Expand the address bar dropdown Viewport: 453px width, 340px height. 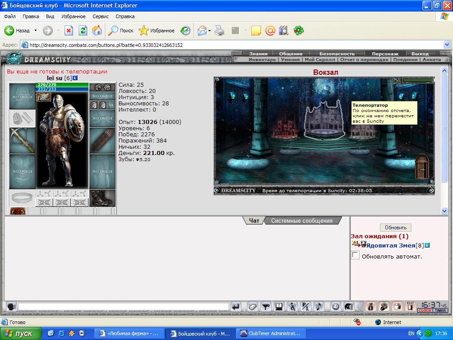click(x=447, y=45)
